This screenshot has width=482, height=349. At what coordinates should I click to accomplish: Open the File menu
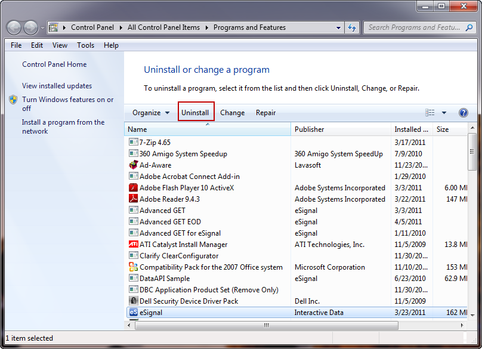(x=16, y=45)
